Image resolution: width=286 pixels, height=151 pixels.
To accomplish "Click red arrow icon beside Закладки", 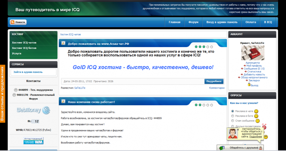I will [247, 80].
